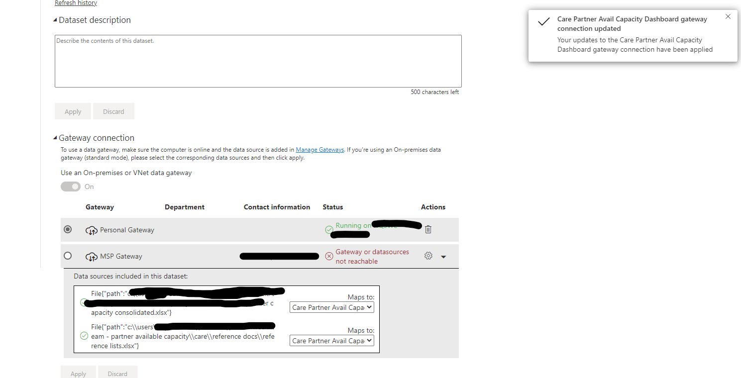The height and width of the screenshot is (378, 741).
Task: Collapse the MSP Gateway data sources arrow
Action: click(x=443, y=257)
